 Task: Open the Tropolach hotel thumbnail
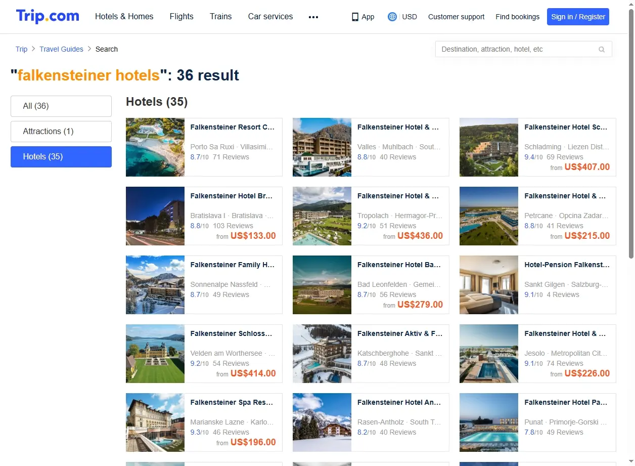(322, 216)
